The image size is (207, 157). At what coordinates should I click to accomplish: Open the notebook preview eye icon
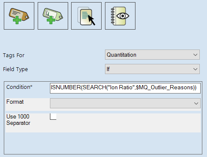coord(120,16)
